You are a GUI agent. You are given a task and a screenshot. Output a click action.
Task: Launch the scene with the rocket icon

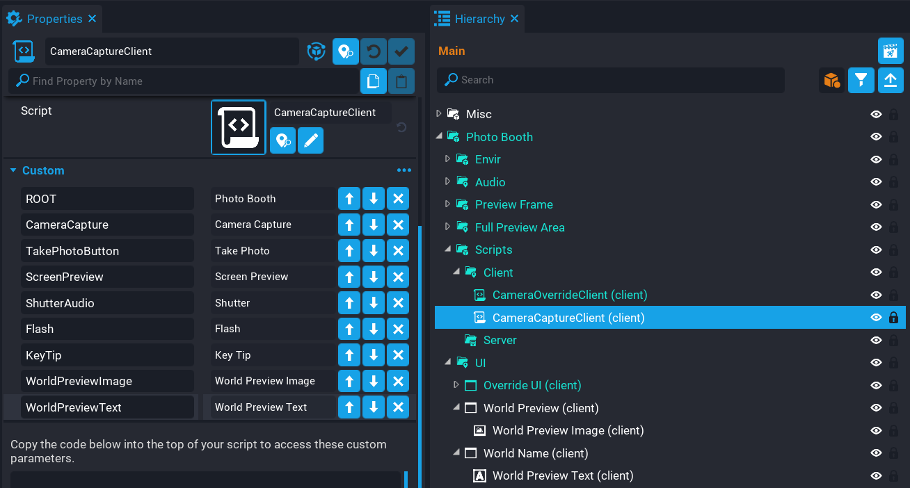(891, 50)
